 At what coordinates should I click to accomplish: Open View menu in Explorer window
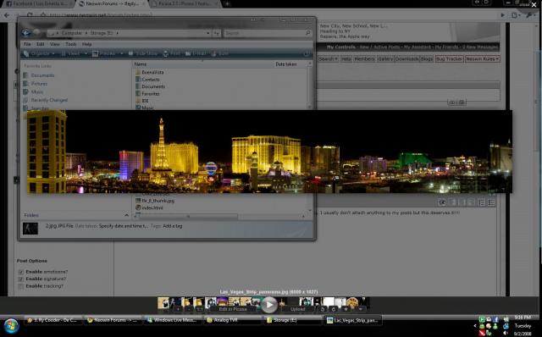pyautogui.click(x=54, y=44)
